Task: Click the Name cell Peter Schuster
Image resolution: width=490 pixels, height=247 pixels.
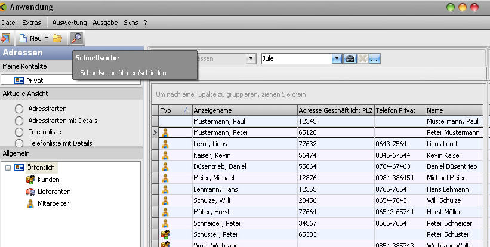Action: click(x=454, y=234)
